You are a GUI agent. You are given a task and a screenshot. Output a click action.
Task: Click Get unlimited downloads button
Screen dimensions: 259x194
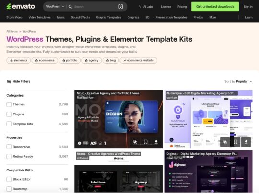click(215, 7)
